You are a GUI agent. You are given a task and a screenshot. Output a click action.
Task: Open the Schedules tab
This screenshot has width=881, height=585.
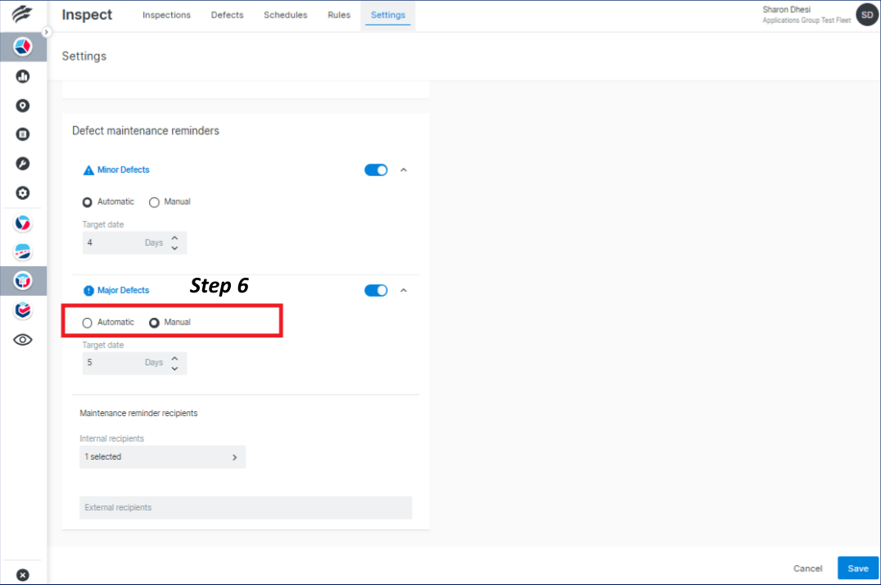point(285,15)
